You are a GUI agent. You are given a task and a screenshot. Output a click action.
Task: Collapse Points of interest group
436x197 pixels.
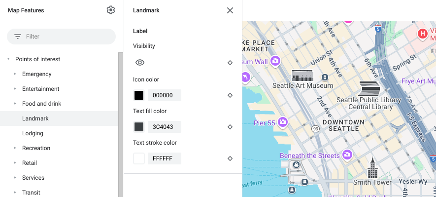click(x=8, y=59)
